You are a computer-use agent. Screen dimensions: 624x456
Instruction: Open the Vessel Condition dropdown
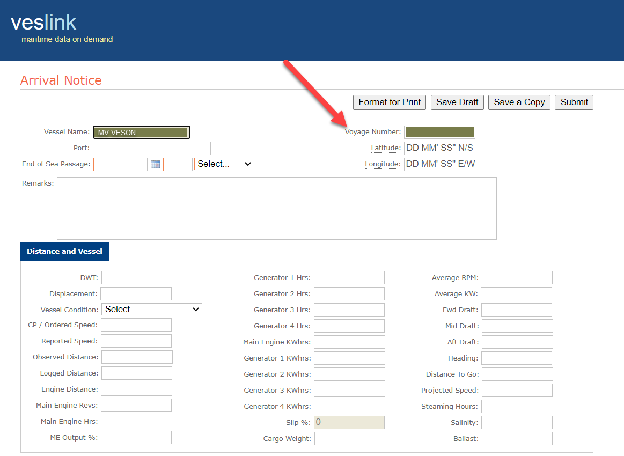(x=151, y=309)
